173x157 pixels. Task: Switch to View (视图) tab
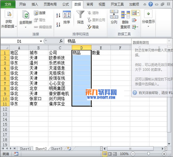pyautogui.click(x=102, y=4)
